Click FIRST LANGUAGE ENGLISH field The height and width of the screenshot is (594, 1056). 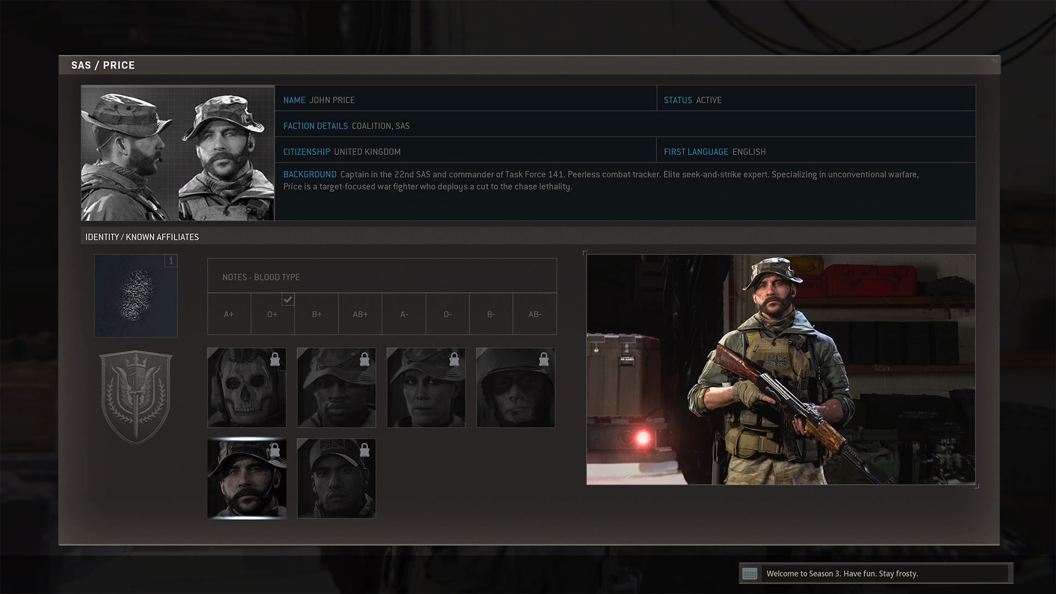(816, 150)
